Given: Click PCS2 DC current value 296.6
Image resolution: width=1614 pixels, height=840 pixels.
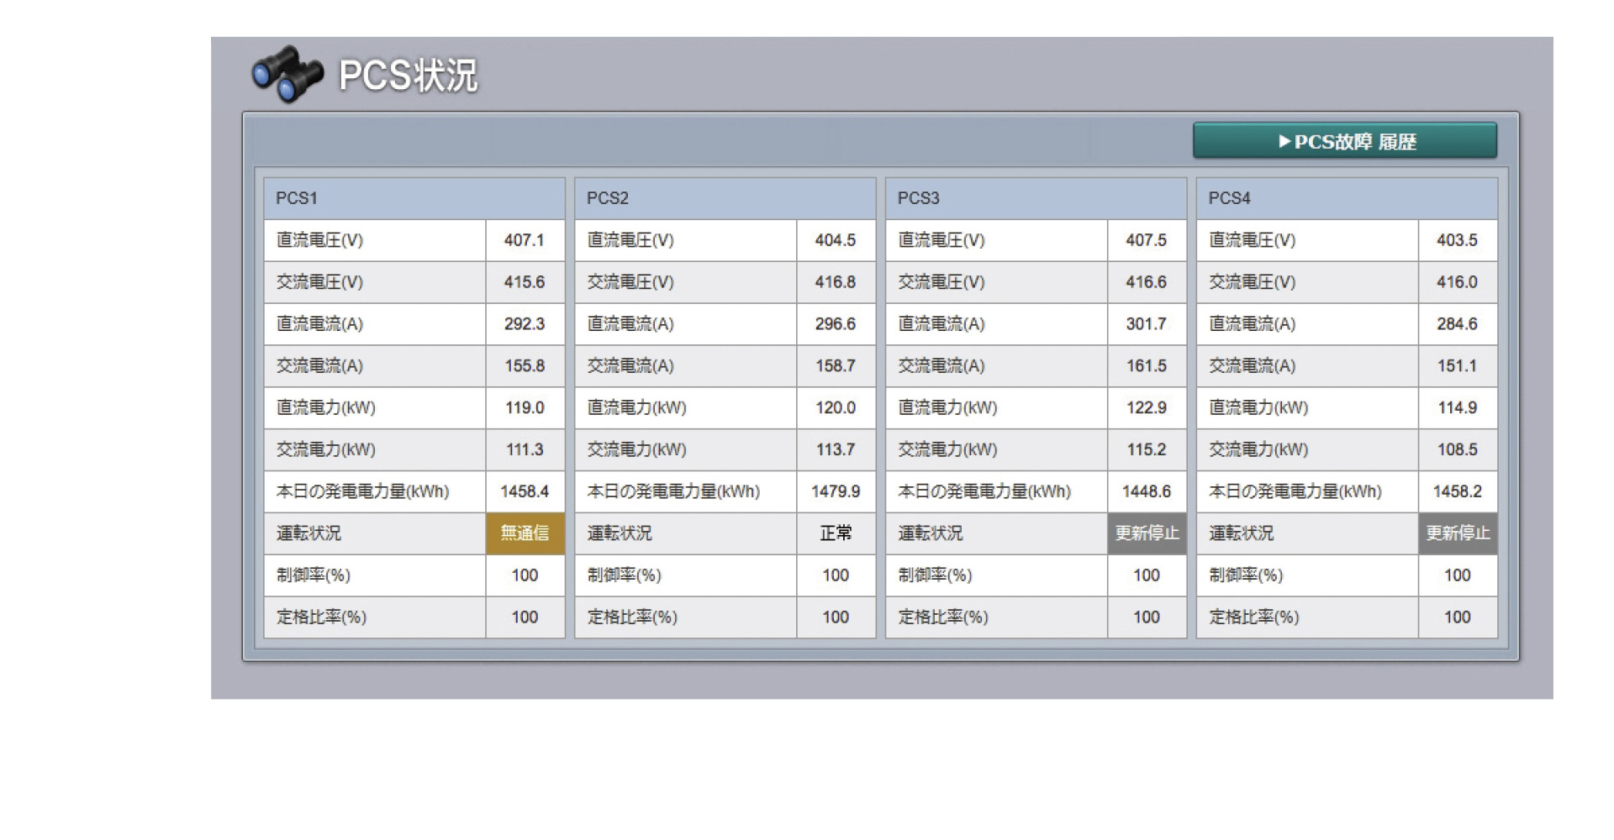Looking at the screenshot, I should [x=836, y=324].
